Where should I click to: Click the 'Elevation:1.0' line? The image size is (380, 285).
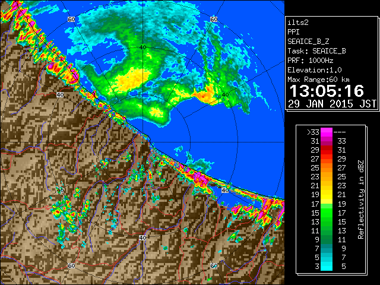coord(315,70)
